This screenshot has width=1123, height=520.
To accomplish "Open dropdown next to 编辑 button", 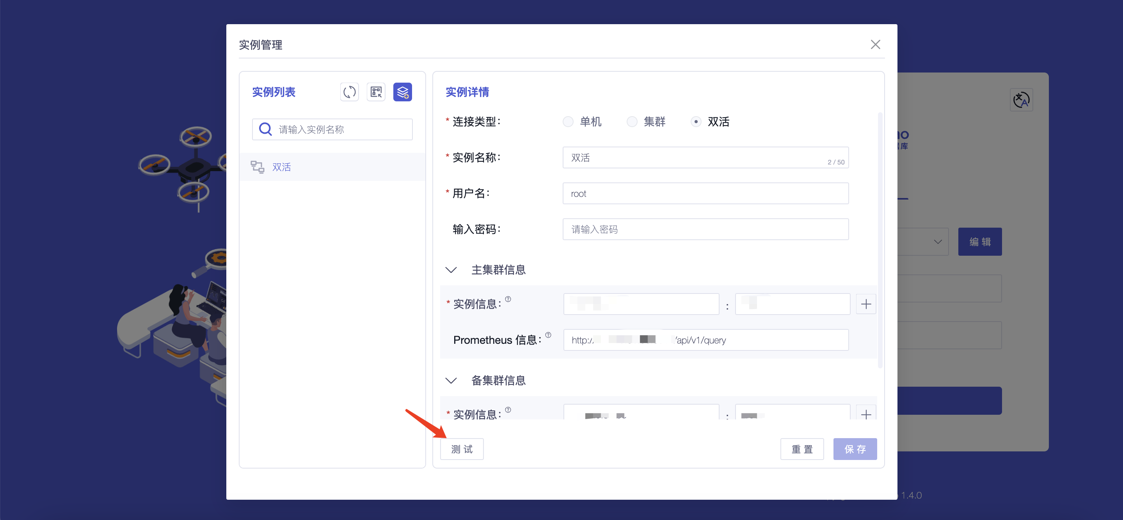I will tap(937, 242).
